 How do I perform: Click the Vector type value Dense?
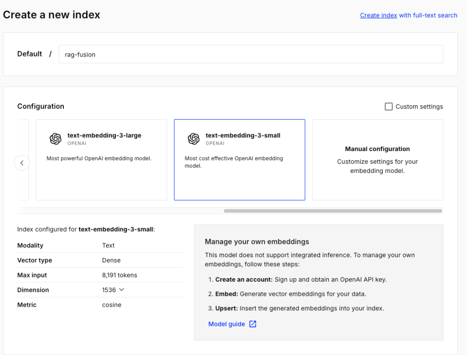point(111,260)
